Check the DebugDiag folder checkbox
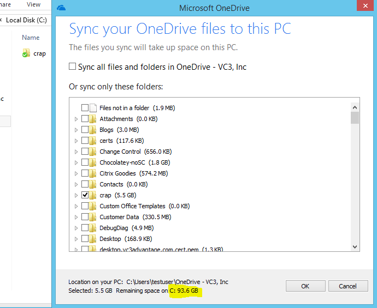The image size is (377, 308). (85, 228)
